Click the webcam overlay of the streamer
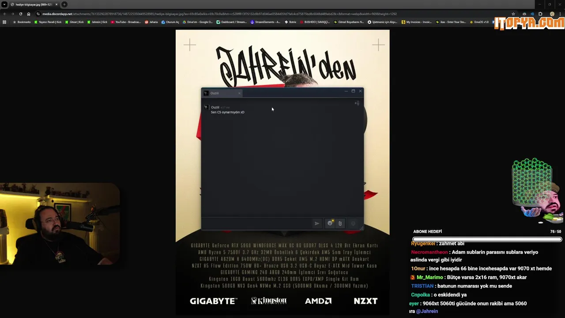This screenshot has width=565, height=318. tap(60, 224)
